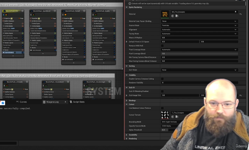
Task: Click the add button on MuzzleFlash_Fire Particle Spawn
Action: click(23, 33)
